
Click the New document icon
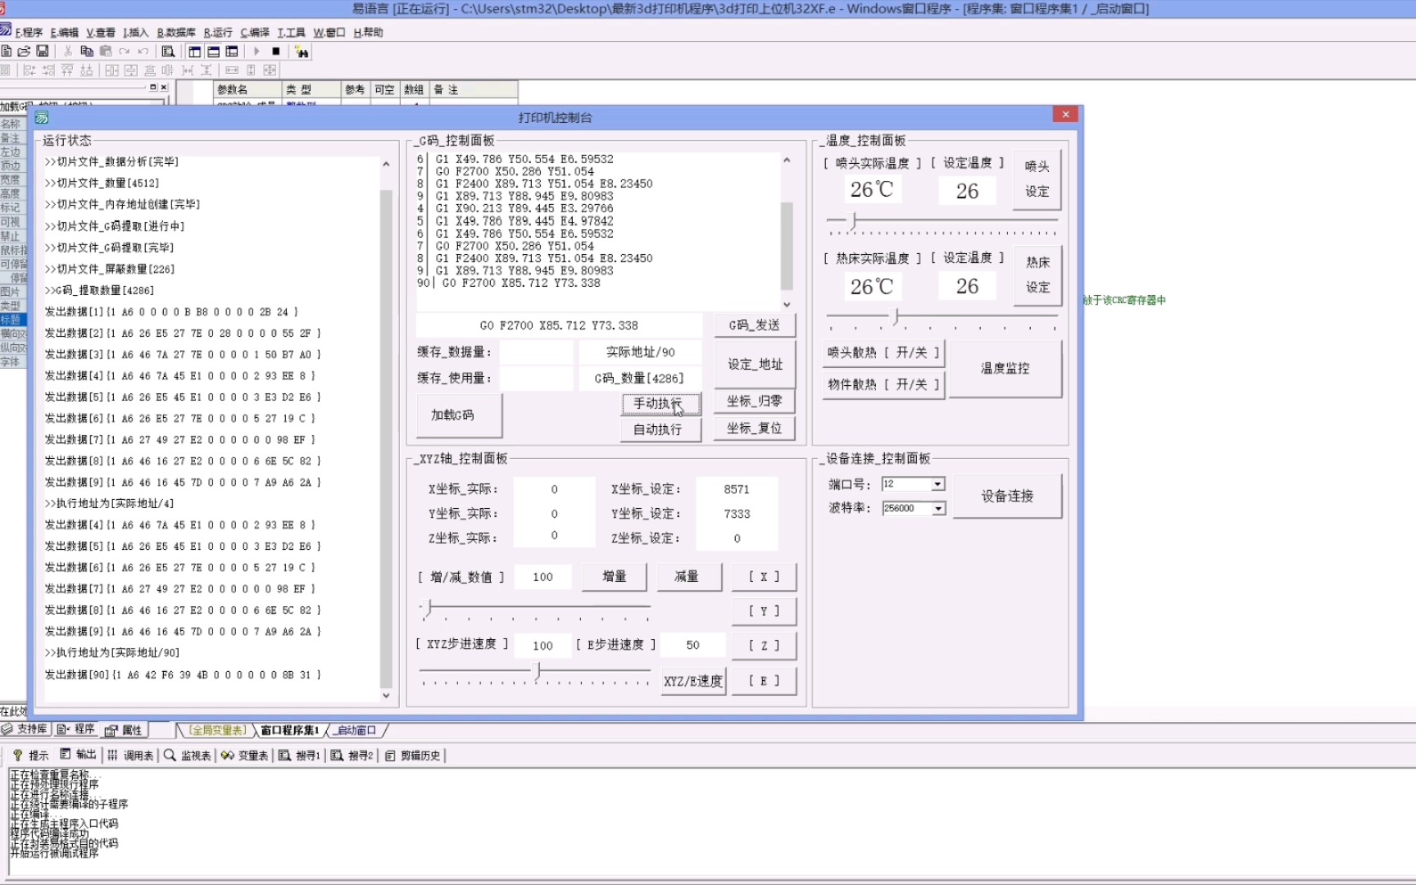(6, 51)
